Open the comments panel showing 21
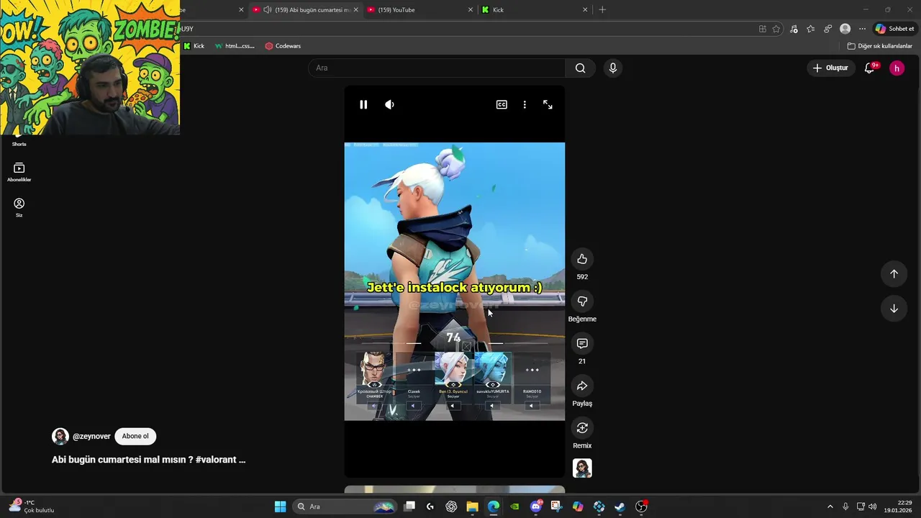921x518 pixels. pos(582,344)
